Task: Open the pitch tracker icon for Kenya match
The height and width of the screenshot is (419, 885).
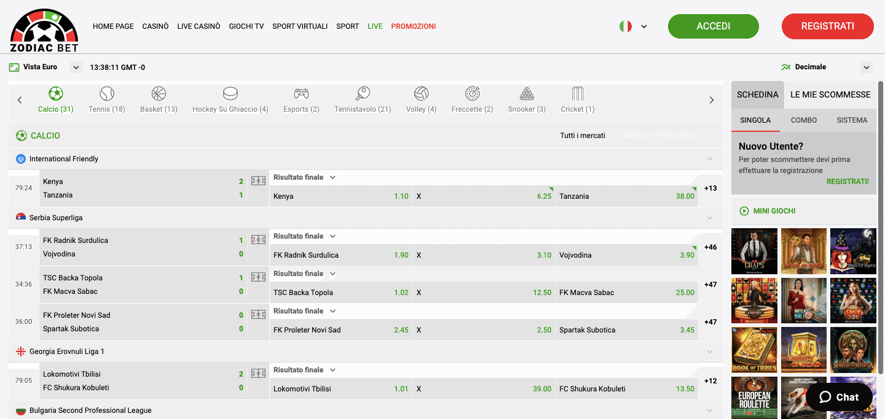Action: tap(258, 180)
